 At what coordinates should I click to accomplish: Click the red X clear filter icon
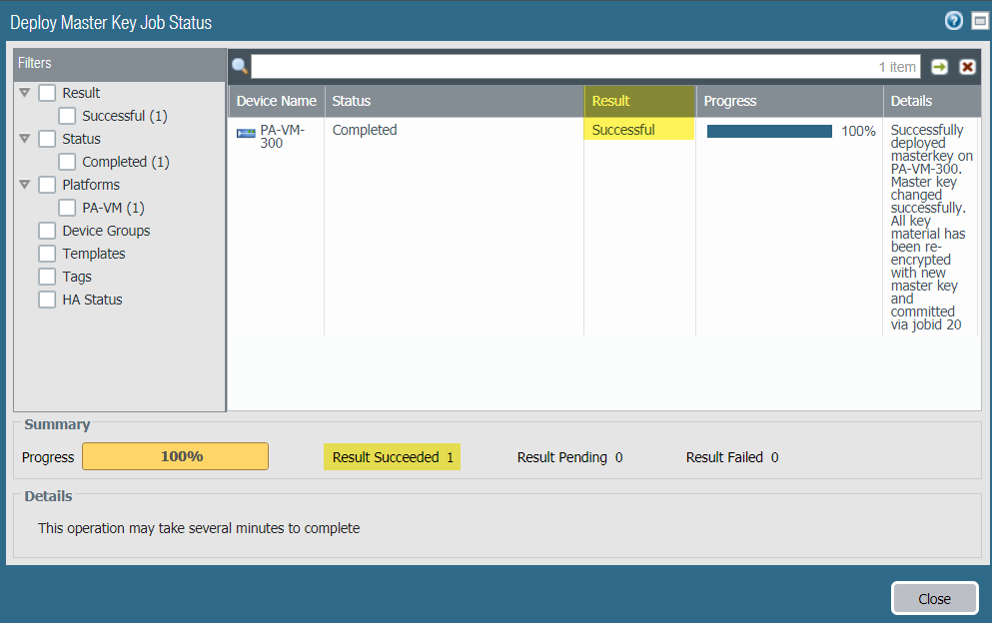967,67
